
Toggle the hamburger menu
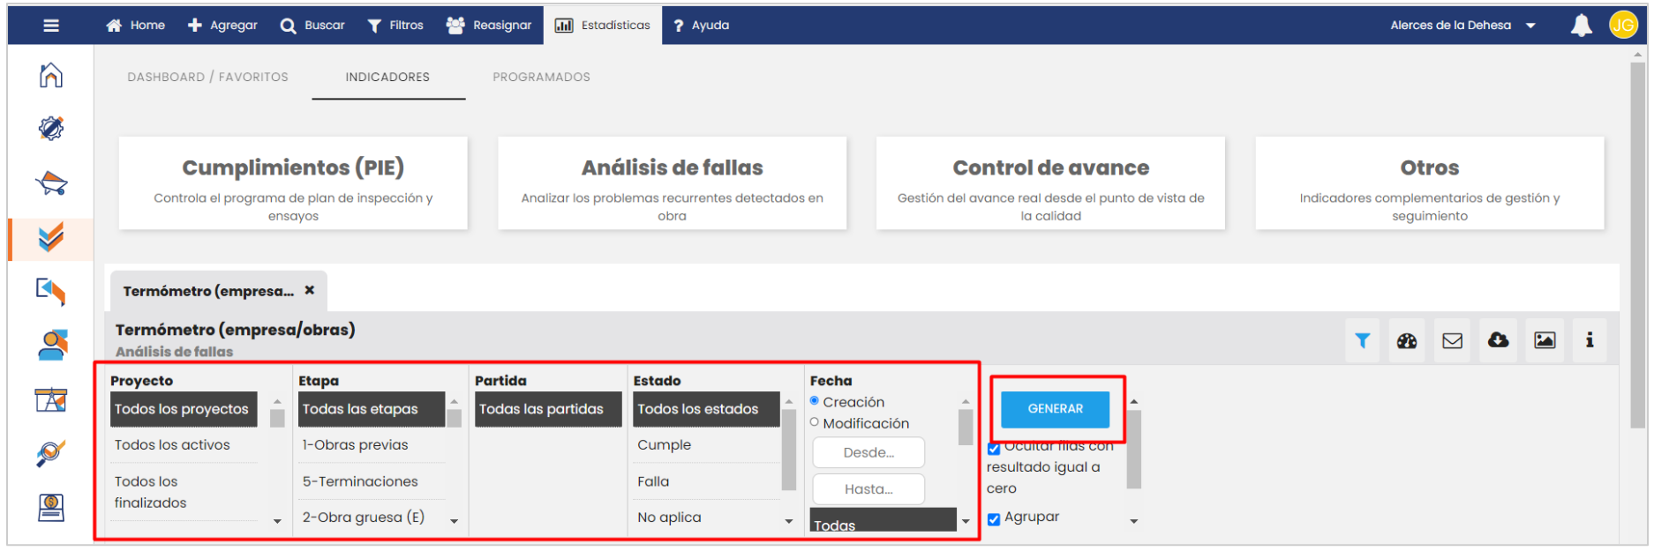pyautogui.click(x=51, y=26)
